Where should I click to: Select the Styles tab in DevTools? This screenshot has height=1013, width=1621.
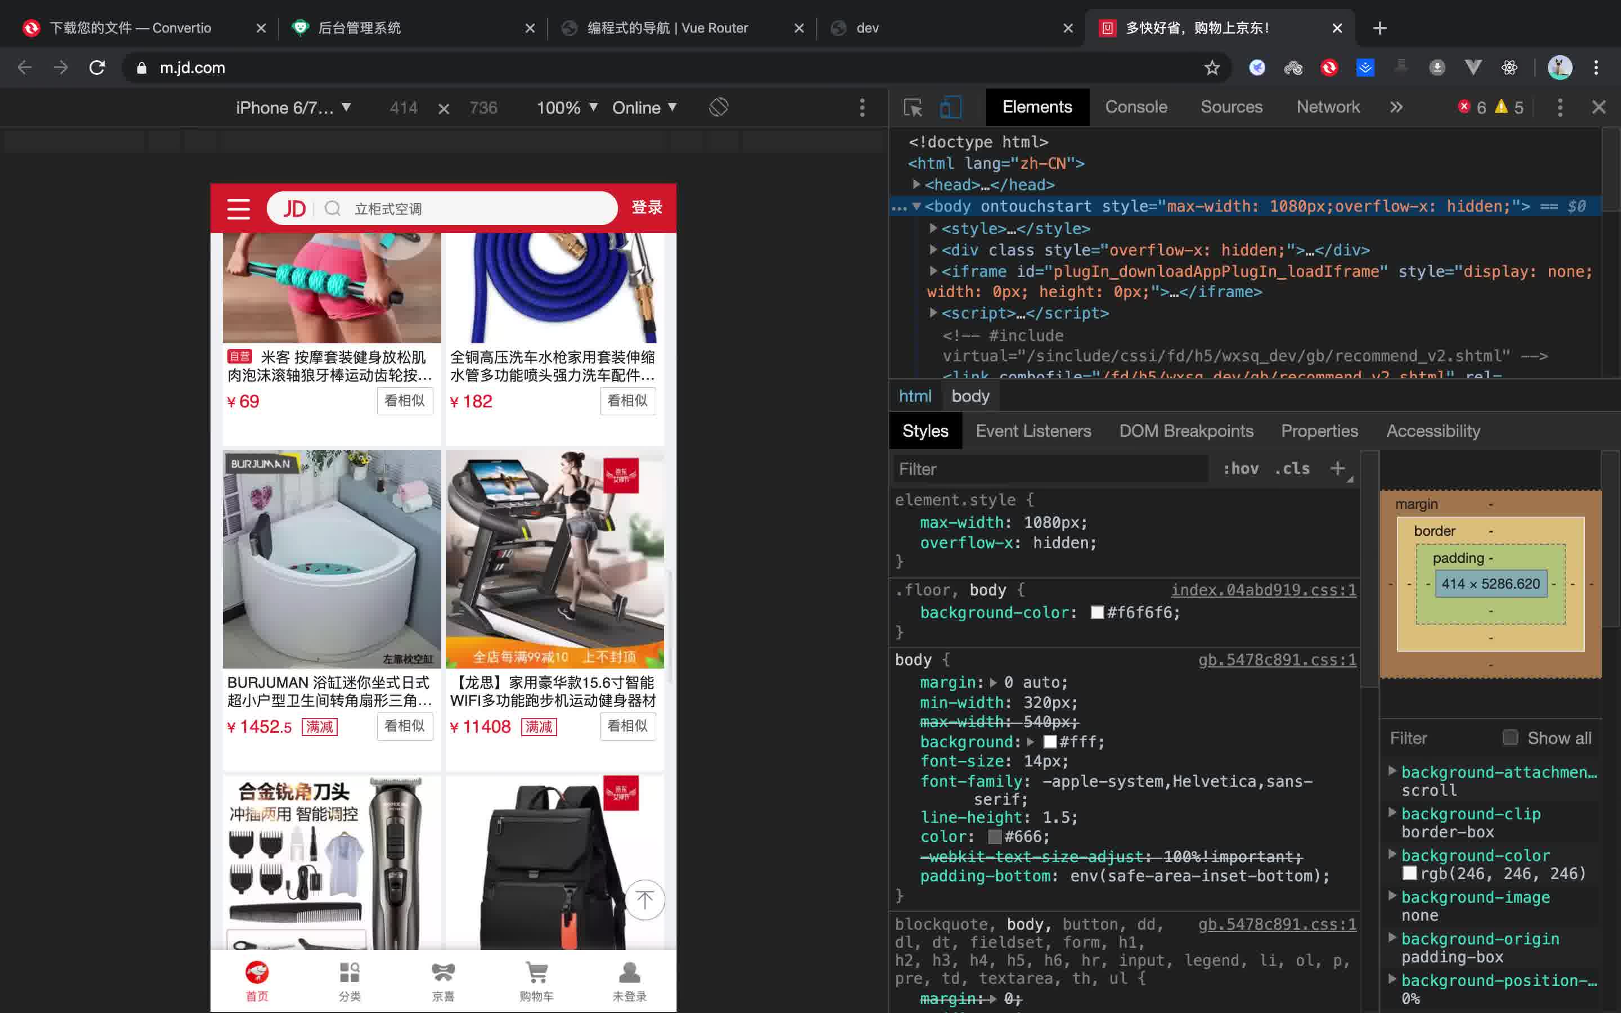coord(924,431)
